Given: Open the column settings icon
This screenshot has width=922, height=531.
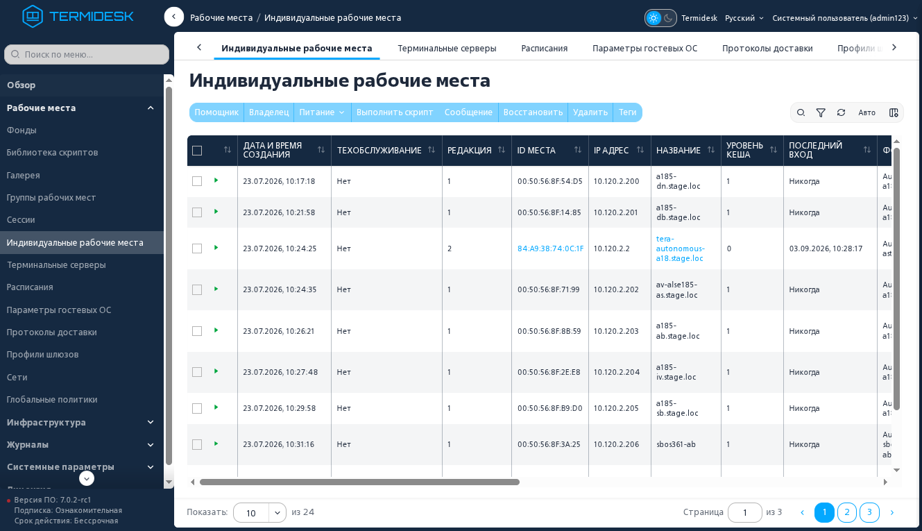Looking at the screenshot, I should (x=894, y=112).
